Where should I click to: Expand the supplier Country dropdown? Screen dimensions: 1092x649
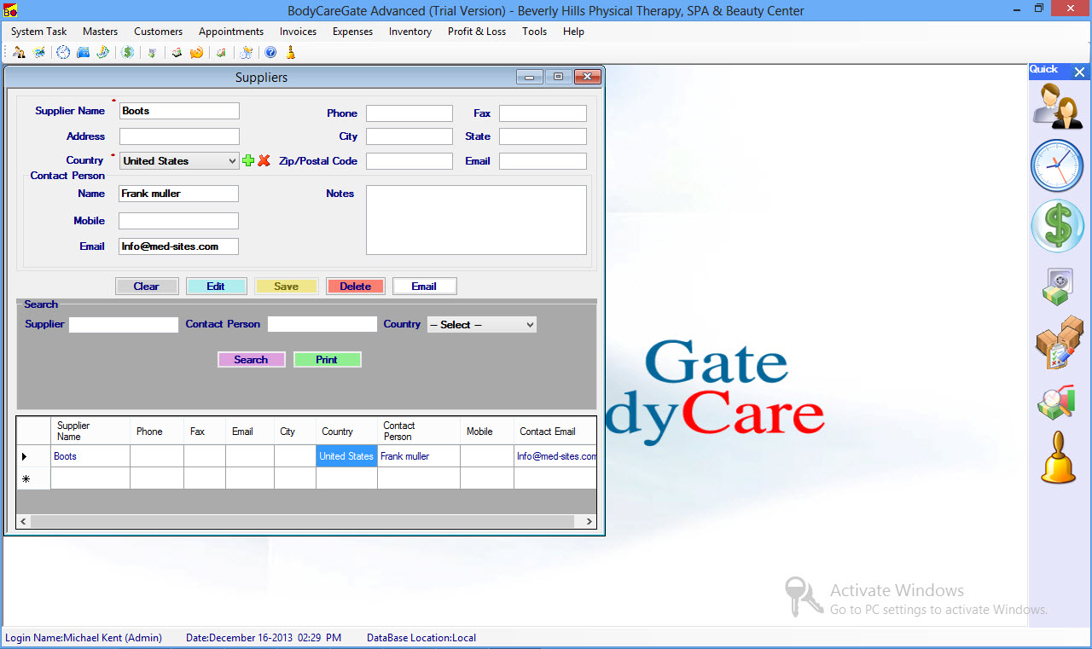[232, 160]
